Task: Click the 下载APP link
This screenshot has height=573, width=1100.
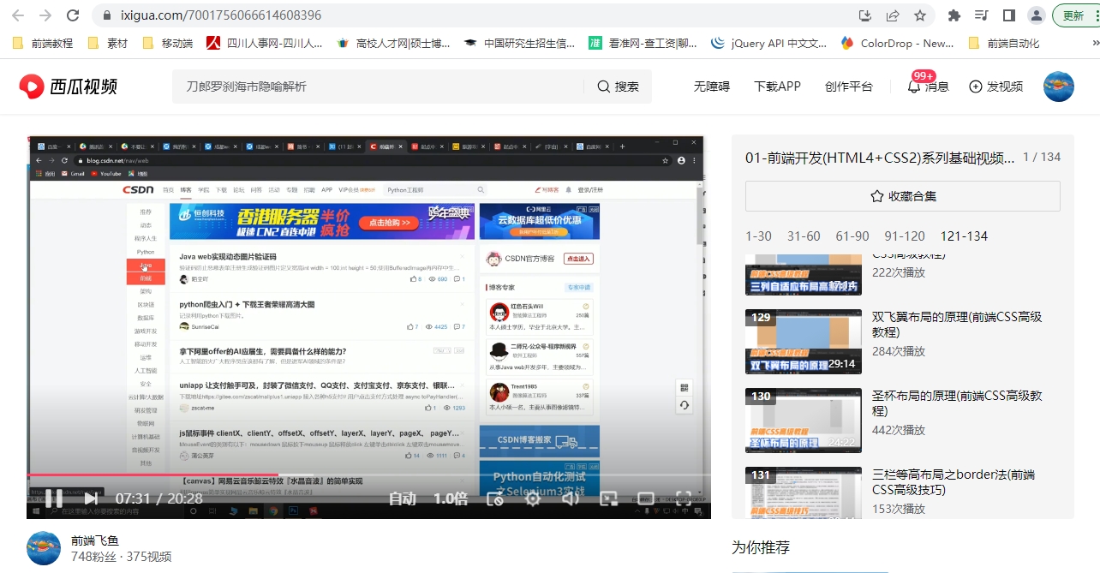Action: click(x=777, y=87)
